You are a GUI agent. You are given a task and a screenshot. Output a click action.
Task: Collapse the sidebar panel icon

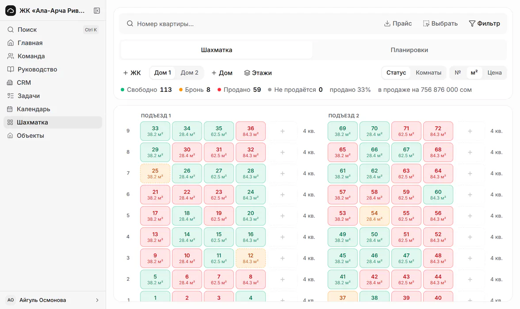pyautogui.click(x=97, y=11)
